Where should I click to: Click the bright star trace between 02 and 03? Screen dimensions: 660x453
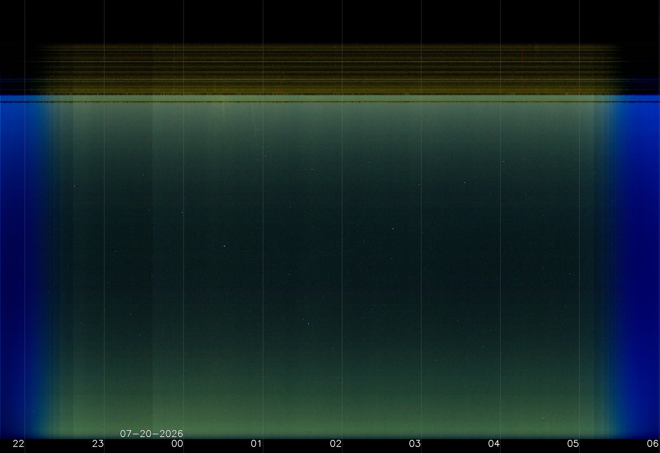click(x=393, y=229)
